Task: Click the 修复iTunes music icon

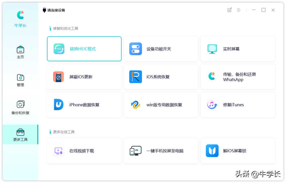Action: pos(212,105)
